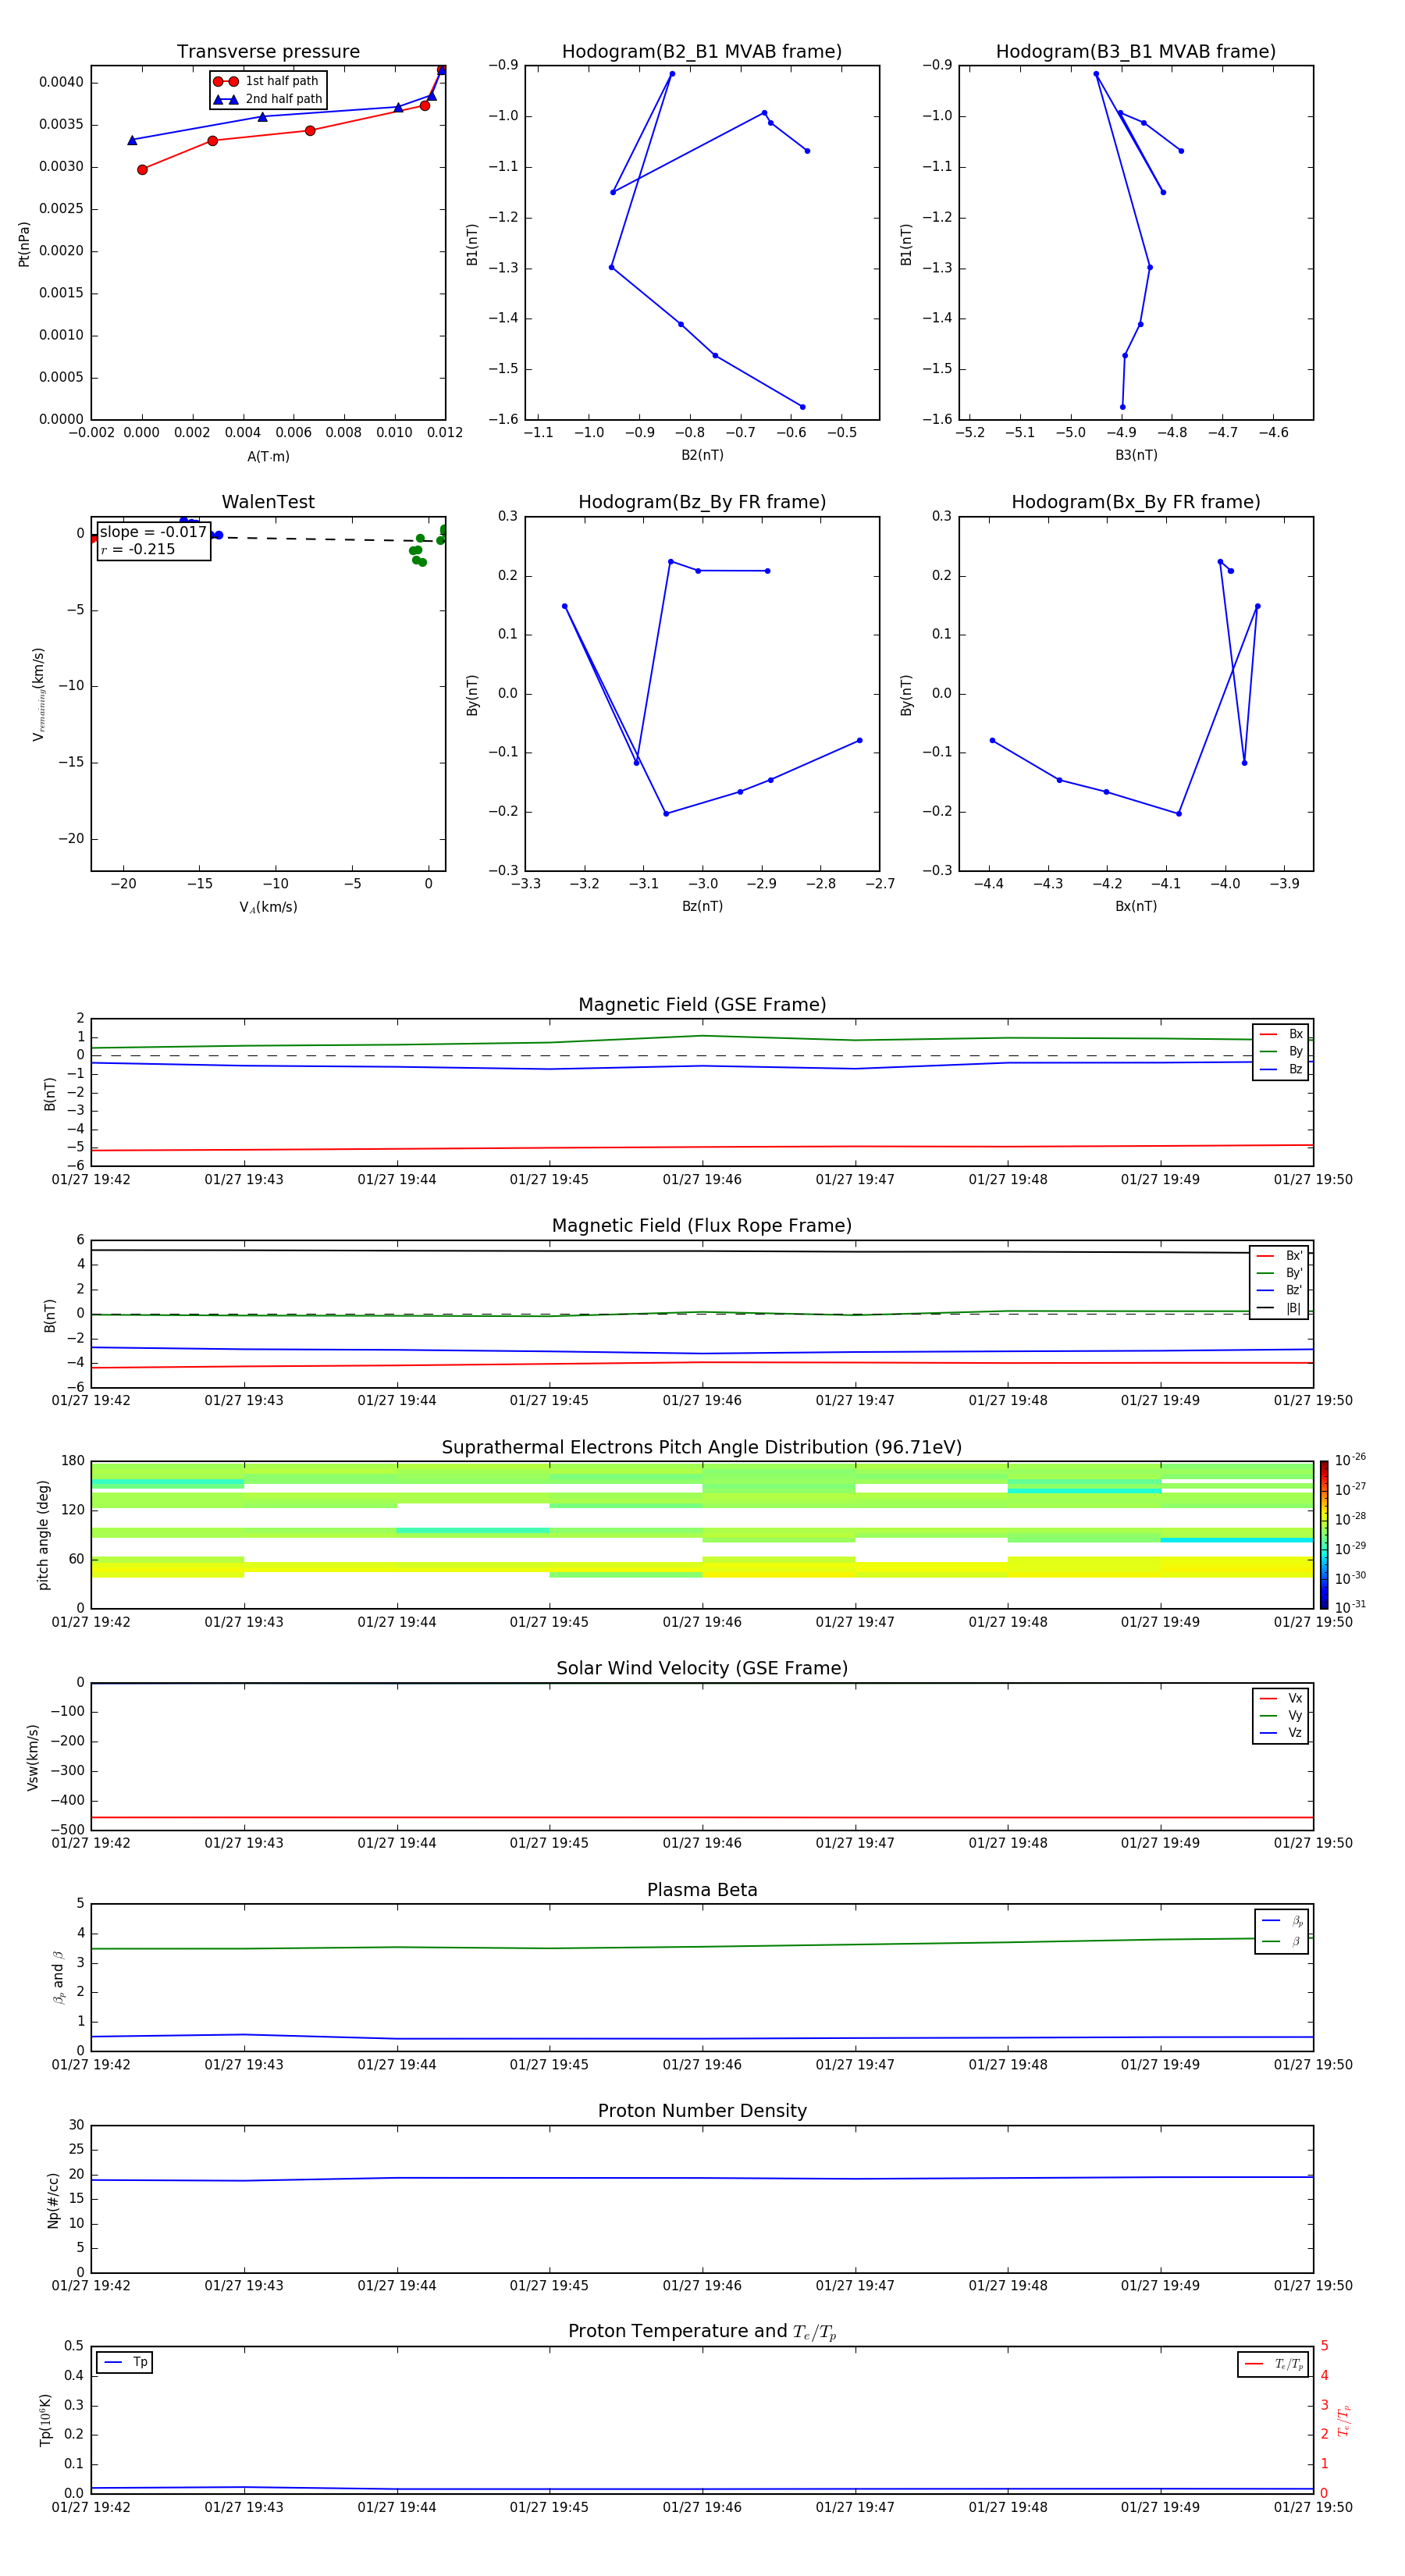Viewport: 1405px width, 2576px height.
Task: Click the "1st half path" legend entry
Action: [x=267, y=81]
